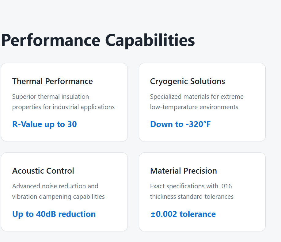Screen dimensions: 281x242
Task: Click the word 'Performance' in the page heading
Action: click(x=51, y=40)
